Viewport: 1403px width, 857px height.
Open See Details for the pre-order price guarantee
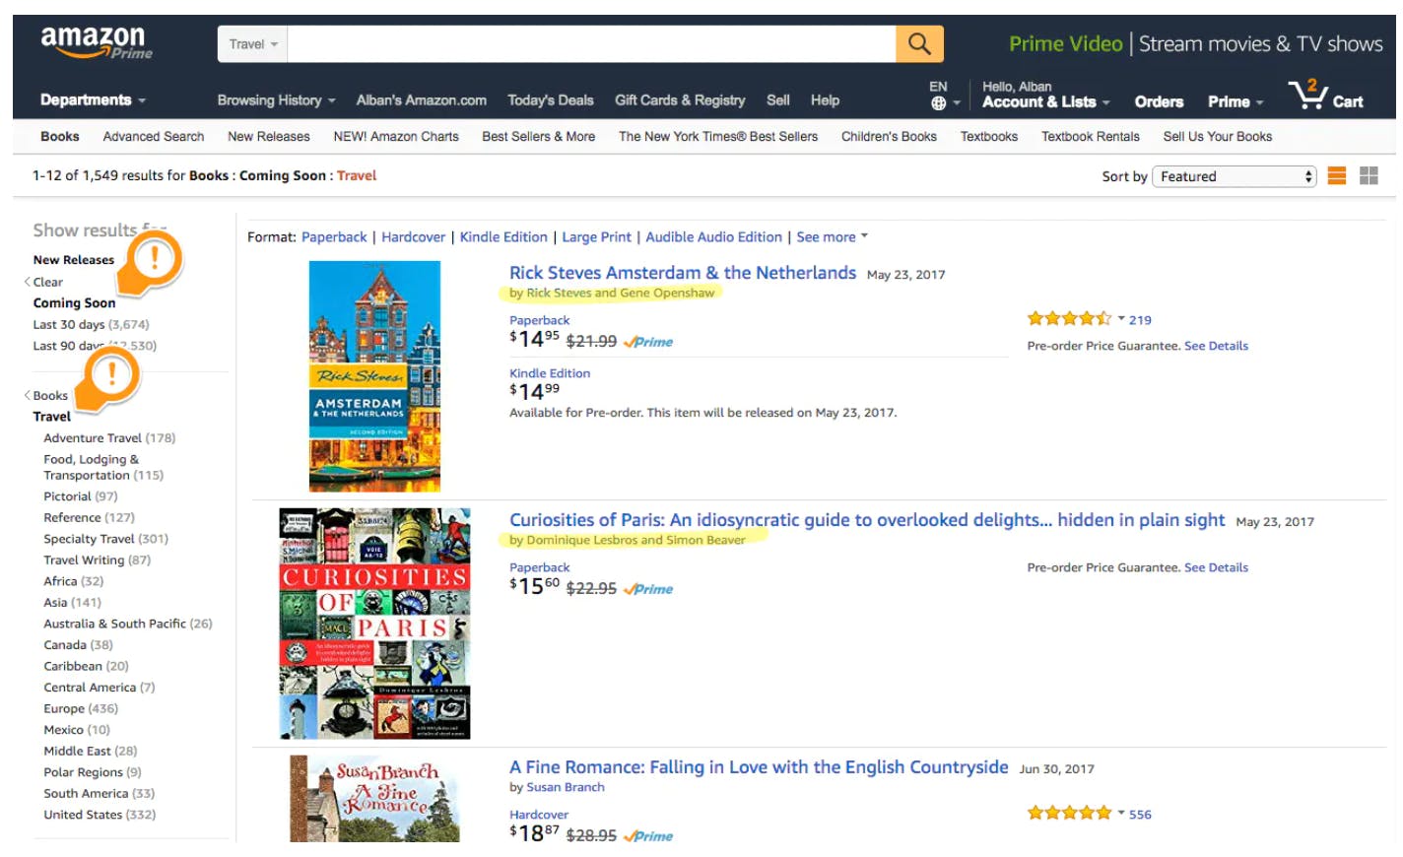pos(1216,345)
